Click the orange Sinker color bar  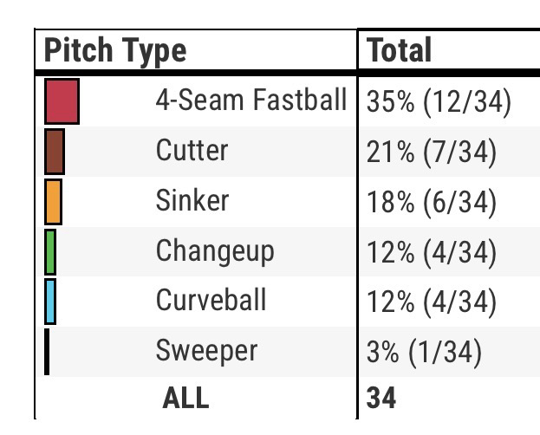pyautogui.click(x=53, y=201)
